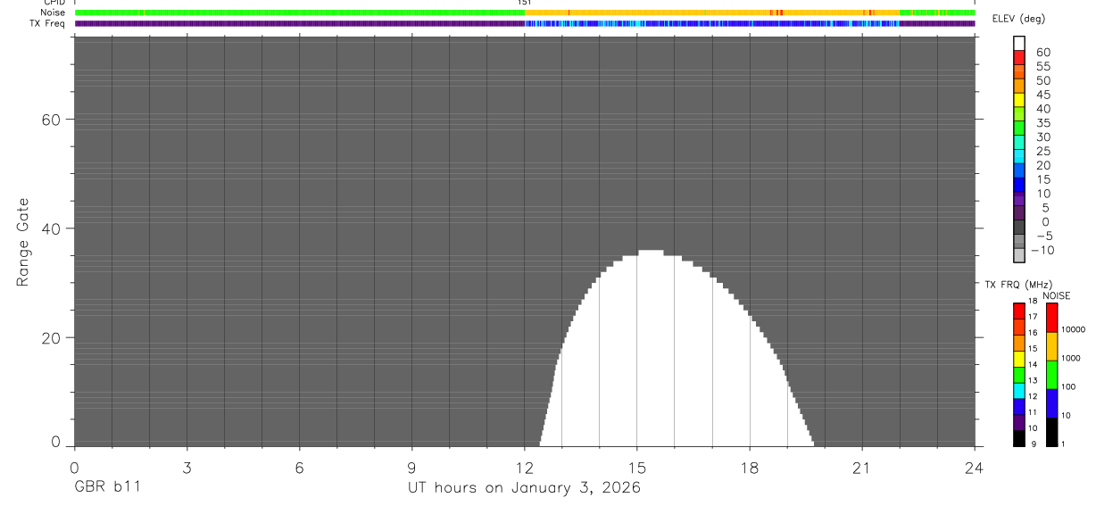Click the yellow swatch in the TX FRQ legend

tap(1018, 359)
